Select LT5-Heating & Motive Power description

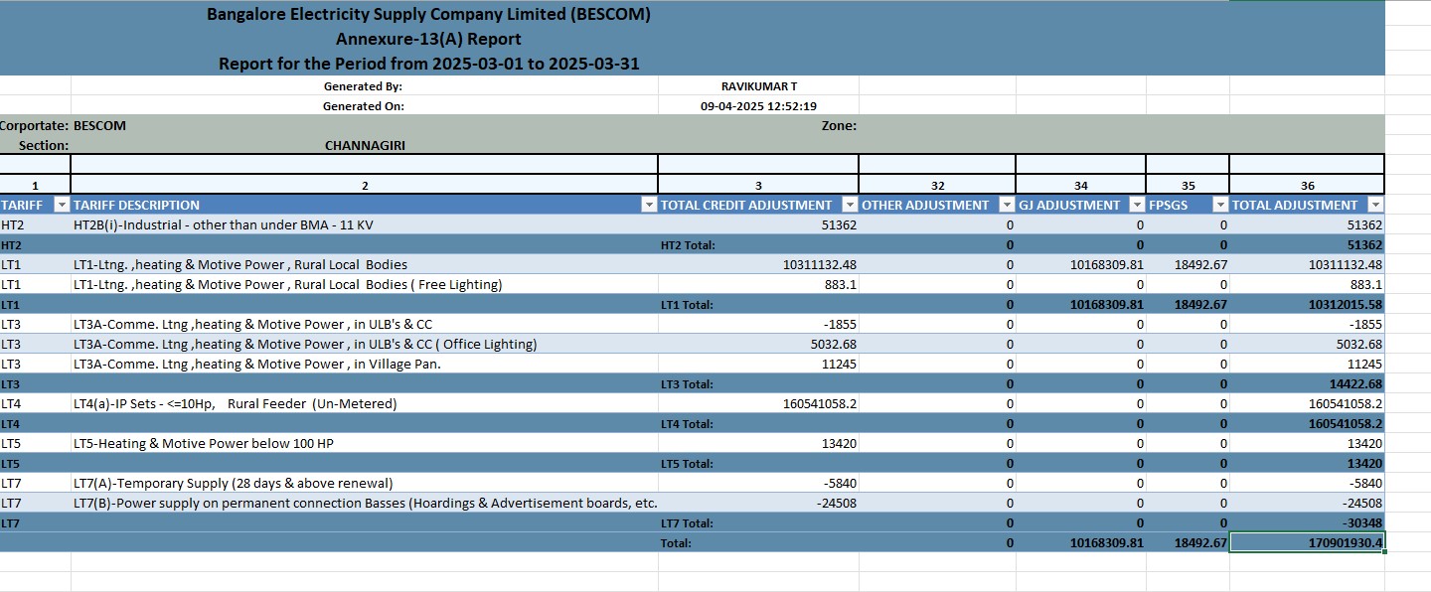tap(365, 443)
